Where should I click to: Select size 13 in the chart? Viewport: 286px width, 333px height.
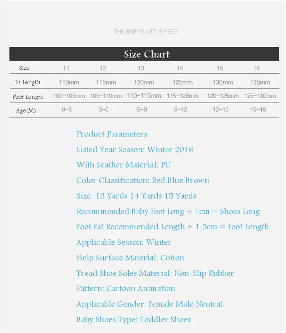(141, 68)
